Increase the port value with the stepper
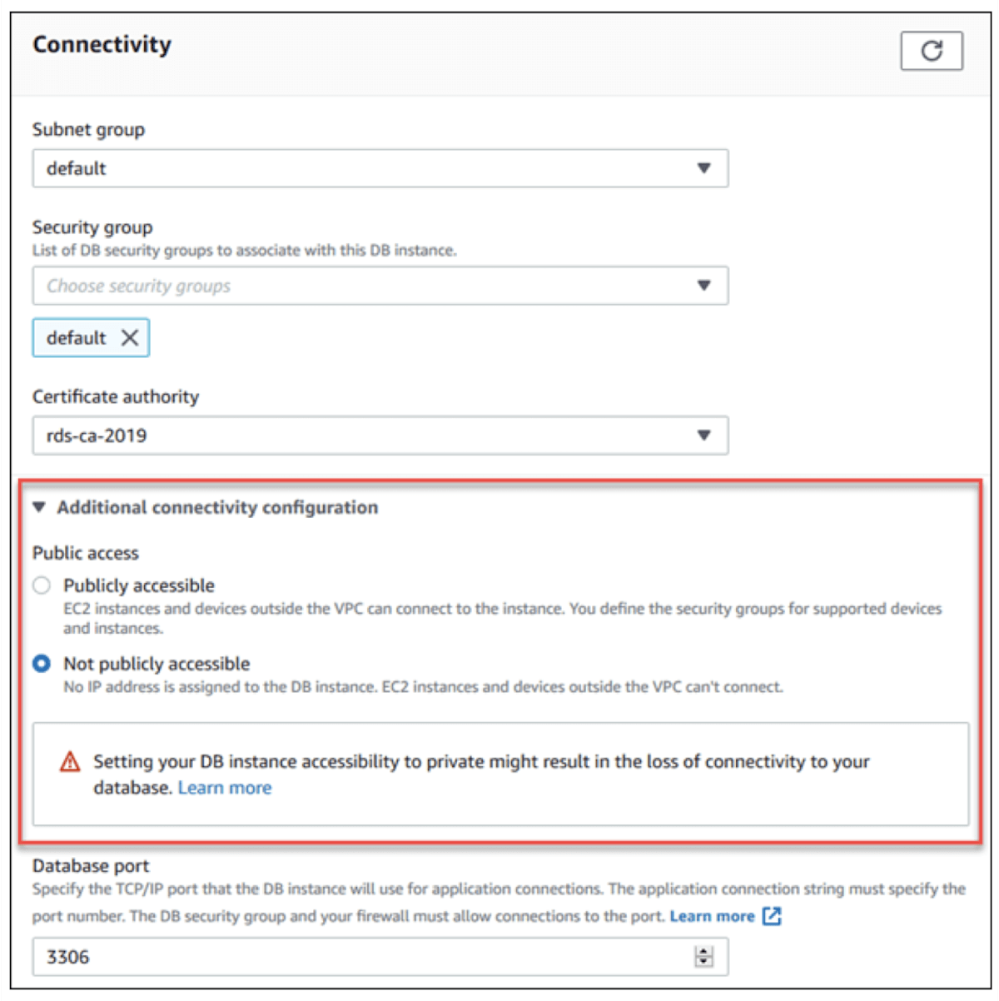Viewport: 999px width, 1001px height. pos(703,950)
